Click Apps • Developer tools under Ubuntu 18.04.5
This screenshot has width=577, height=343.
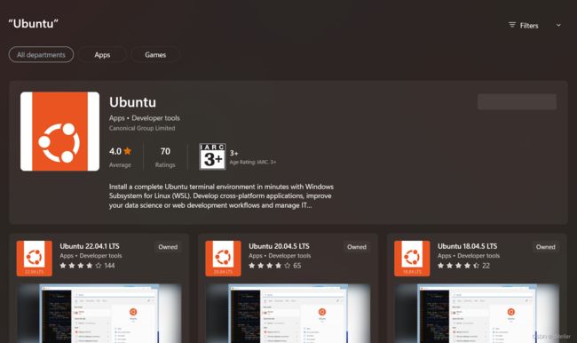(x=469, y=256)
